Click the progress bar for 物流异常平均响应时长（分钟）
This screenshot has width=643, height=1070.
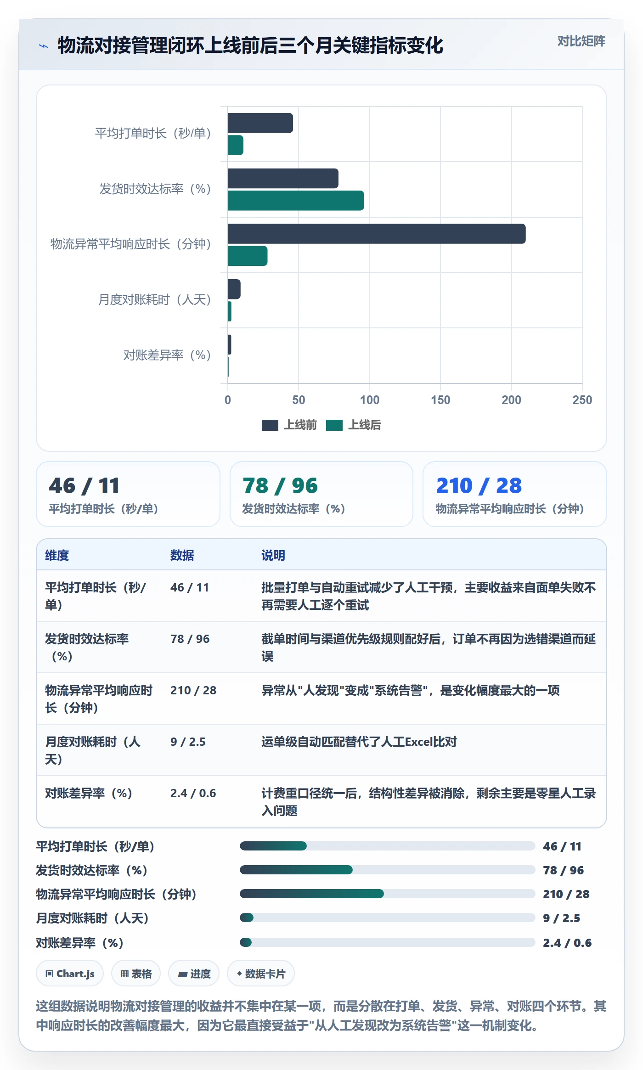(x=388, y=894)
